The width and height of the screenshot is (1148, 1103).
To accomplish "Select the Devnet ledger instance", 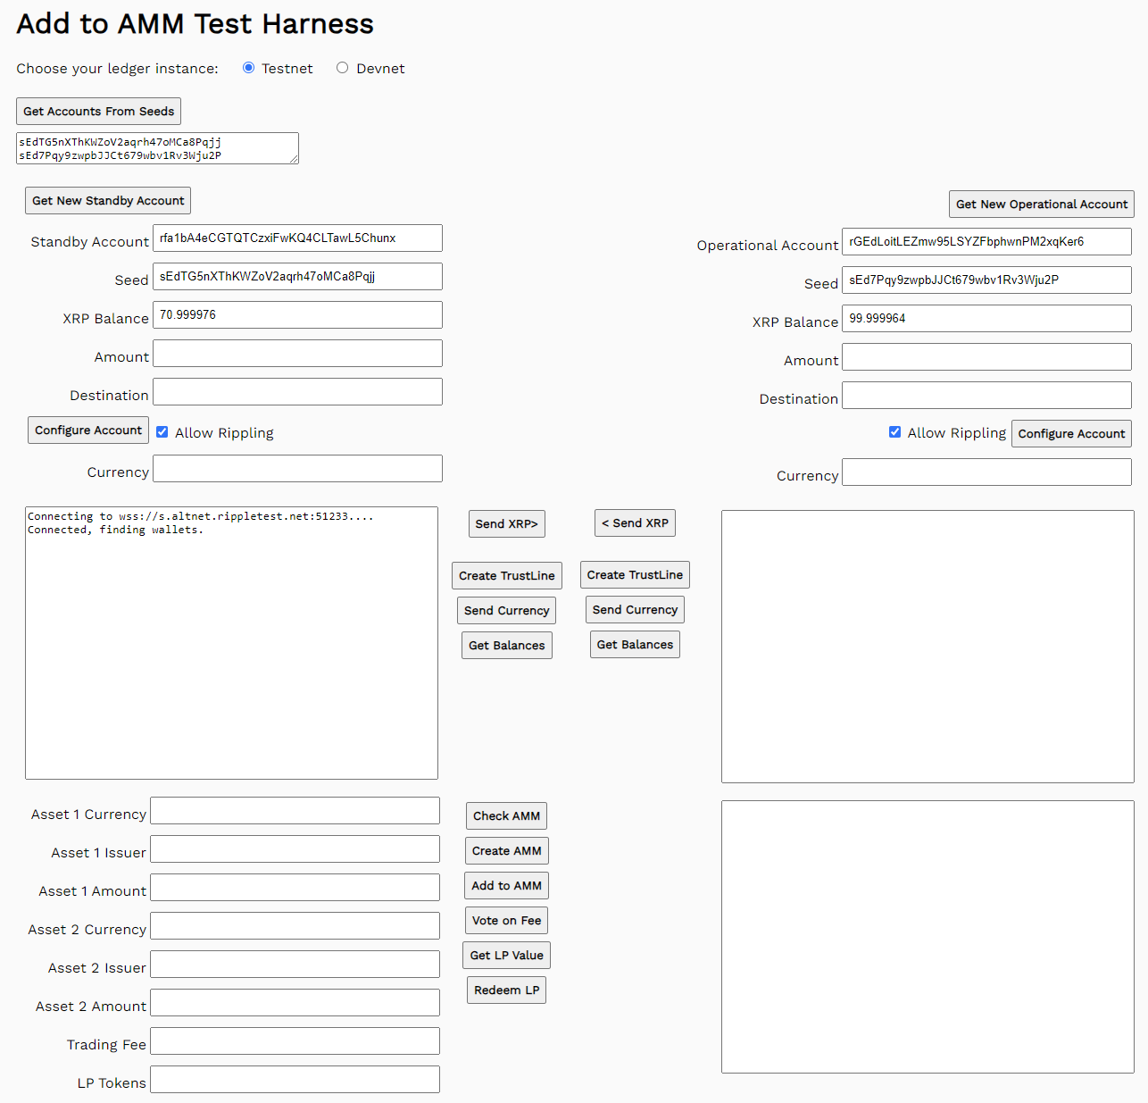I will [x=343, y=67].
